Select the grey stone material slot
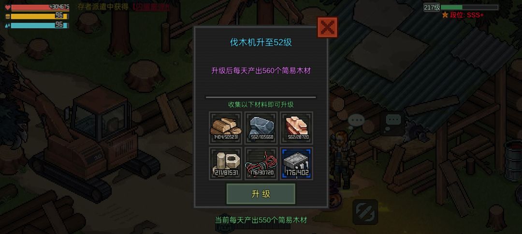The image size is (522, 234). (x=261, y=128)
